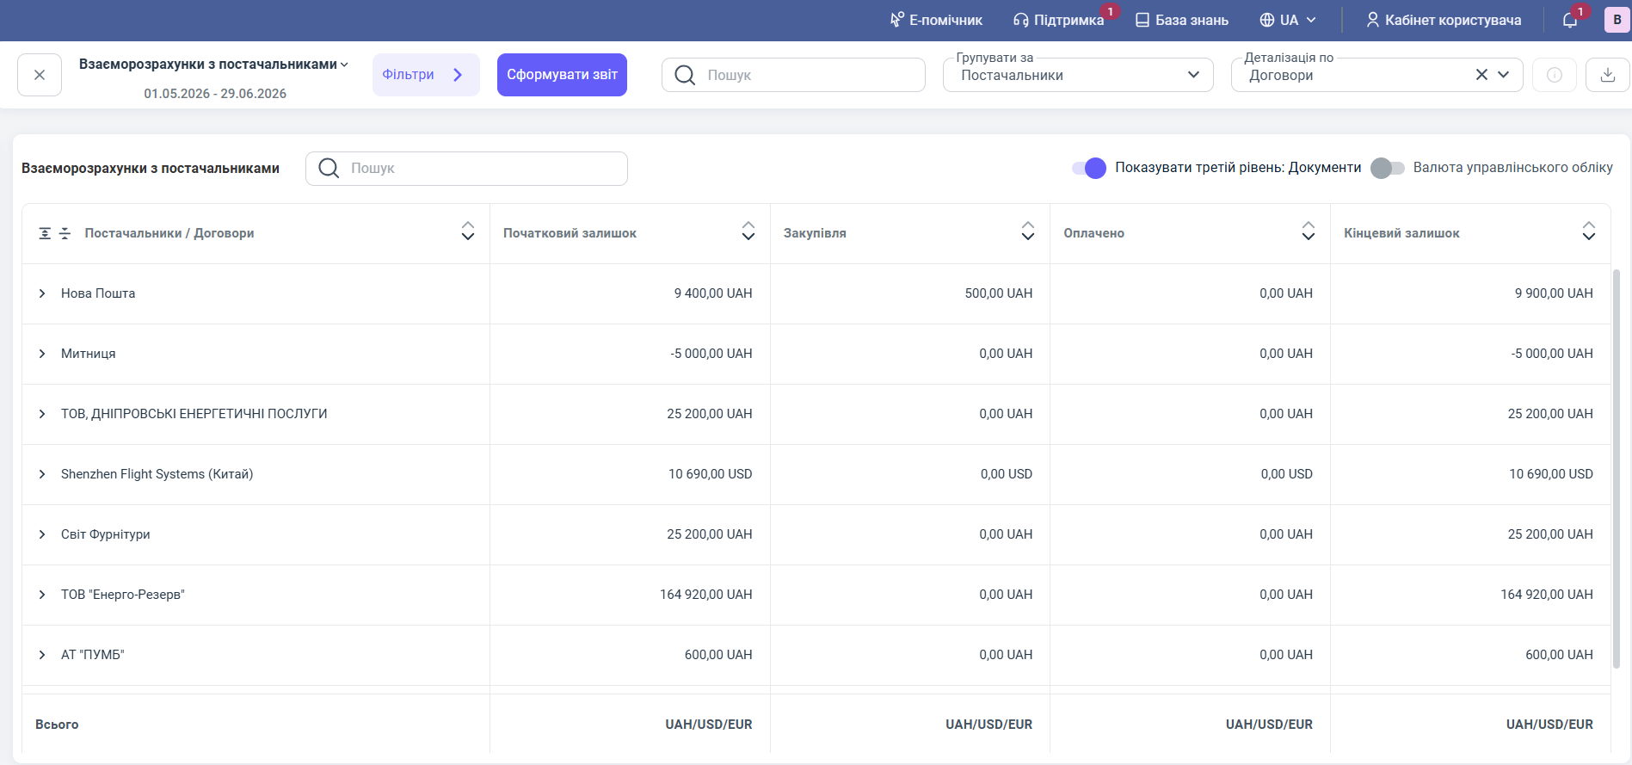The height and width of the screenshot is (765, 1632).
Task: Expand the Деталізація по dropdown arrow
Action: point(1504,75)
